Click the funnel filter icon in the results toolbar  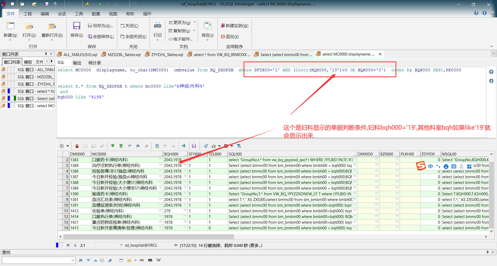pyautogui.click(x=239, y=146)
